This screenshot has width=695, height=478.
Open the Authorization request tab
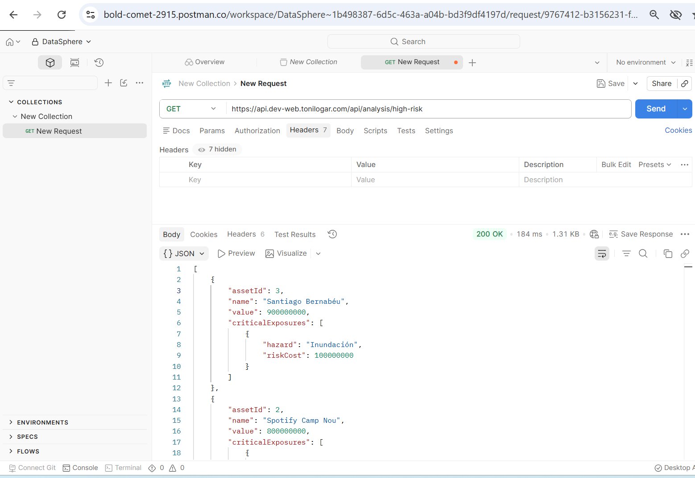(257, 131)
